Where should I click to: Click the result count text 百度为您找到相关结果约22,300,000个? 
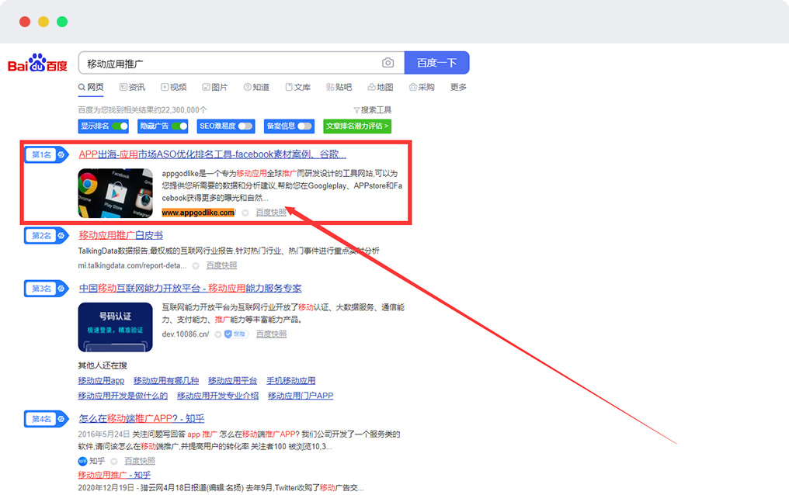coord(142,110)
